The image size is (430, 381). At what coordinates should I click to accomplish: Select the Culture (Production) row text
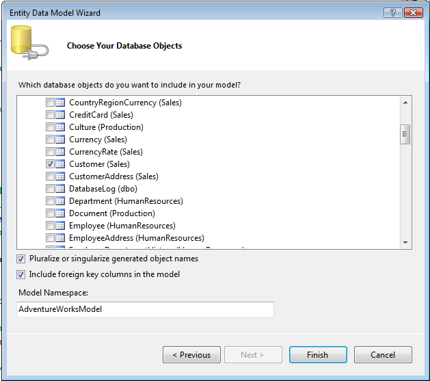[x=106, y=127]
